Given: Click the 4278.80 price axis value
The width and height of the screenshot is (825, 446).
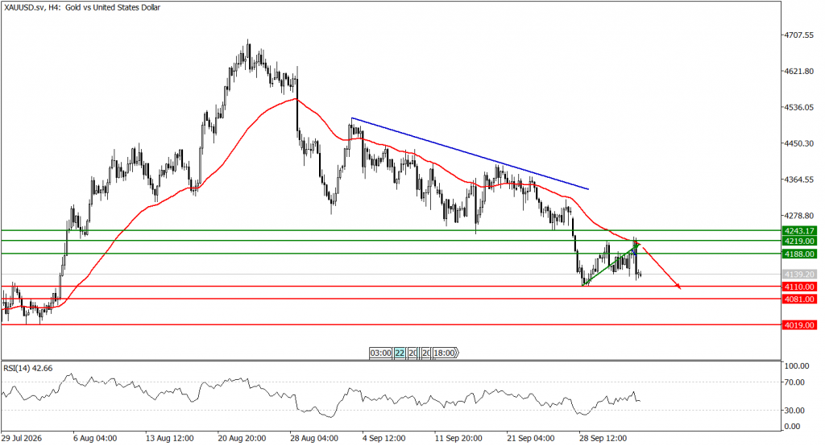Looking at the screenshot, I should (798, 216).
